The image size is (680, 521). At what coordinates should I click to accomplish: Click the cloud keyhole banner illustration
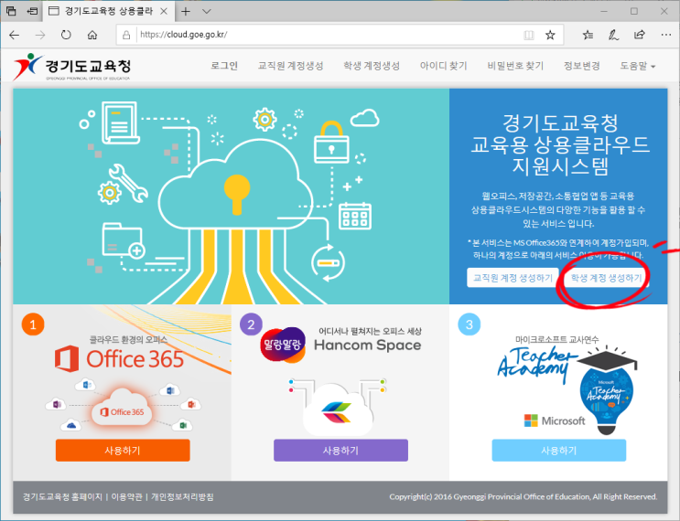pyautogui.click(x=232, y=197)
